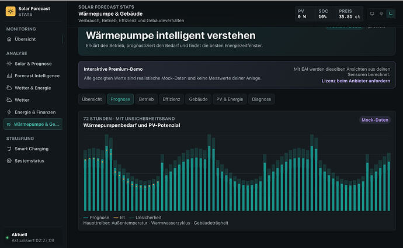
Task: Go to Wetter & Energie page
Action: point(33,88)
